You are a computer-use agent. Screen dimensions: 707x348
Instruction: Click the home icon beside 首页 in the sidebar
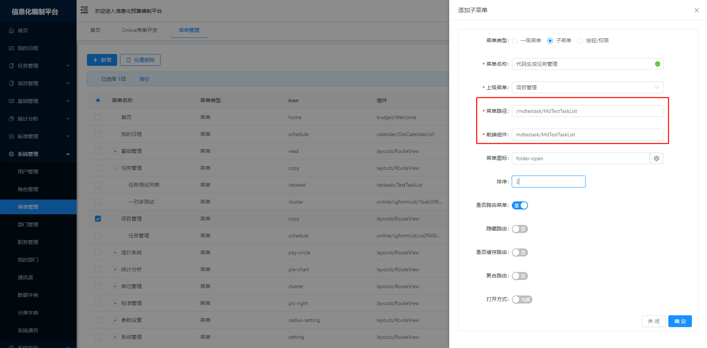click(x=11, y=31)
